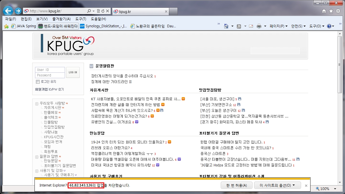This screenshot has width=345, height=194.
Task: Toggle the 로그인 유지 checkbox
Action: [x=38, y=82]
